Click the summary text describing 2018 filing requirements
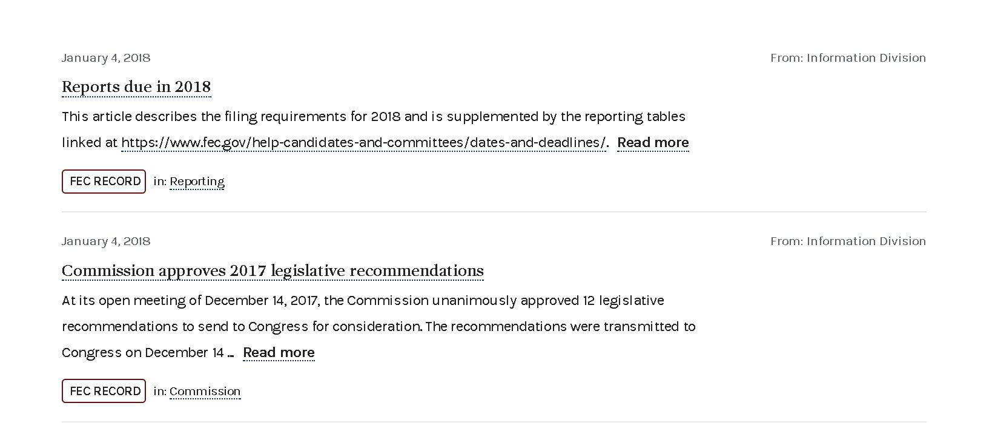The image size is (995, 423). (374, 116)
